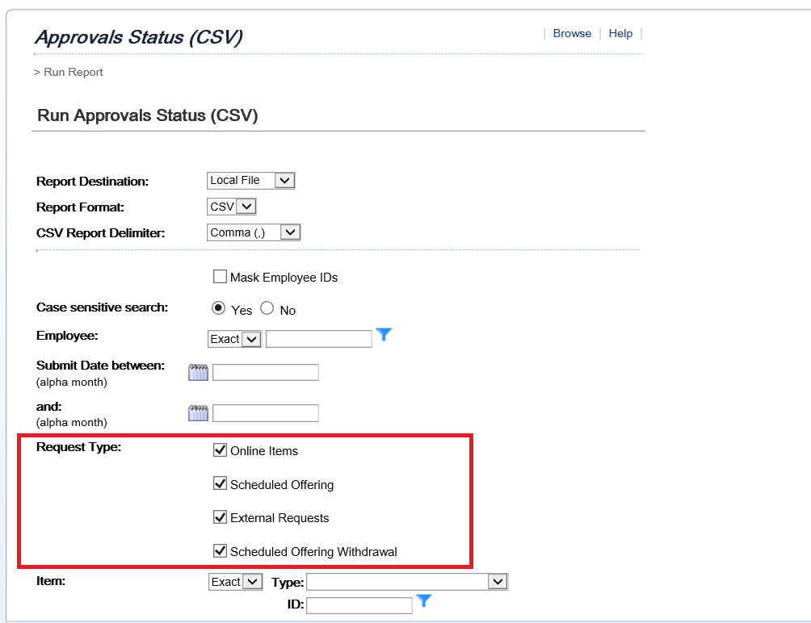Open the Browse link
811x623 pixels.
tap(572, 34)
